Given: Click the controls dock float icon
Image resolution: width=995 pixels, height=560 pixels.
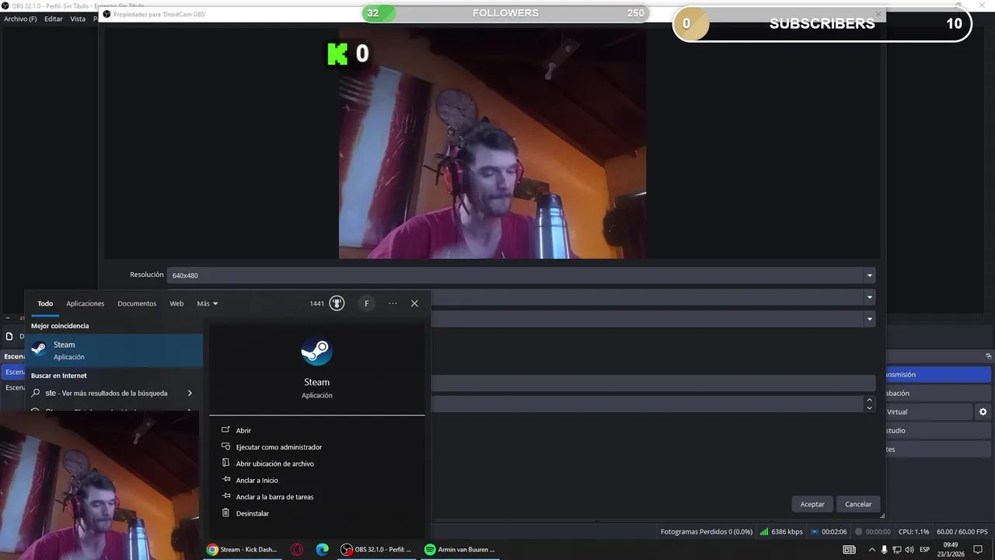Looking at the screenshot, I should 987,355.
